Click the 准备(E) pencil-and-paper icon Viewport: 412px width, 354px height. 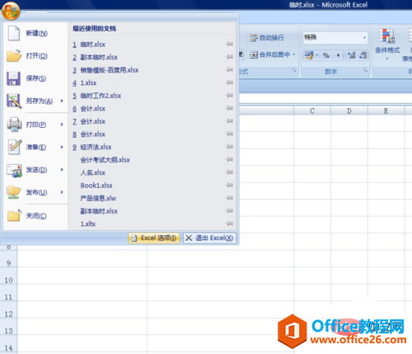14,147
